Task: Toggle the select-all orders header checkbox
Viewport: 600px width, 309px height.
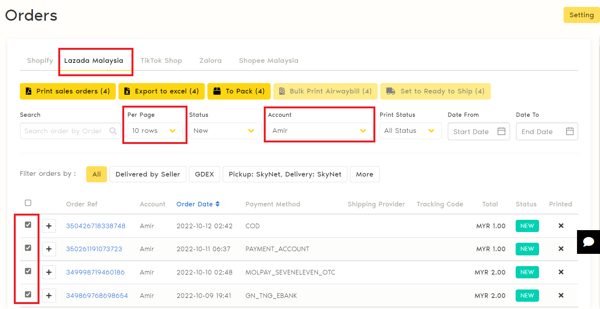Action: (x=28, y=203)
